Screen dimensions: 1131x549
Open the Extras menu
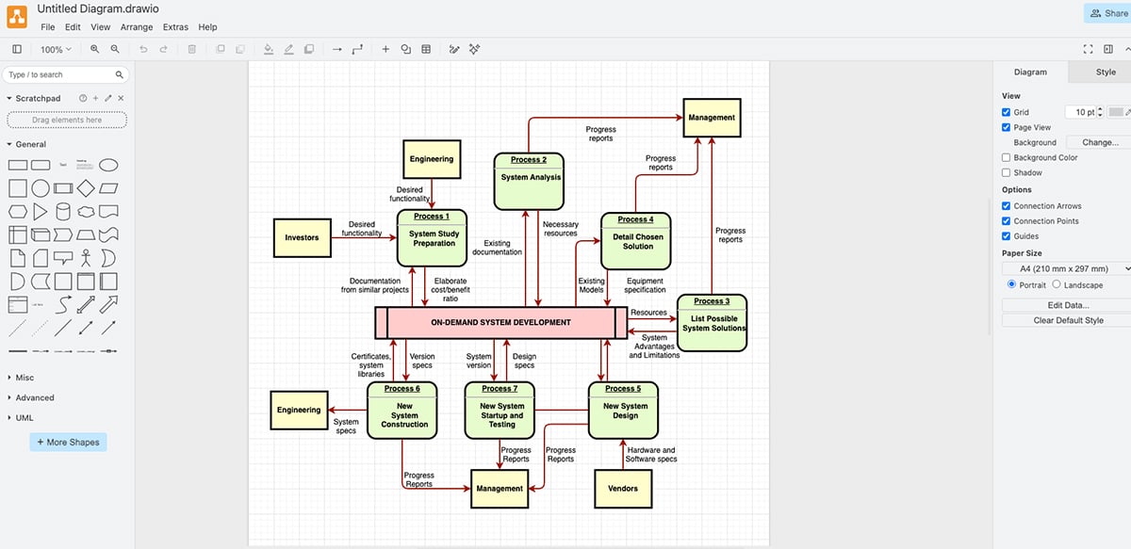175,27
